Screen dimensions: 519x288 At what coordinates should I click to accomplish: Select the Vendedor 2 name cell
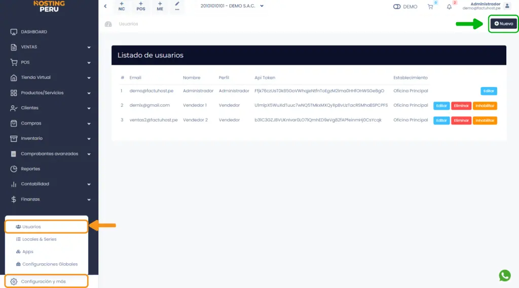195,120
